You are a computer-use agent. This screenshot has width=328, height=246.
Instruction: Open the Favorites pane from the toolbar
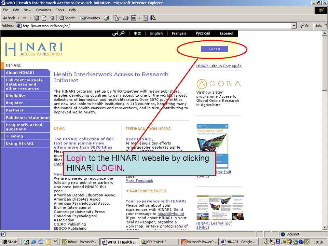click(90, 18)
